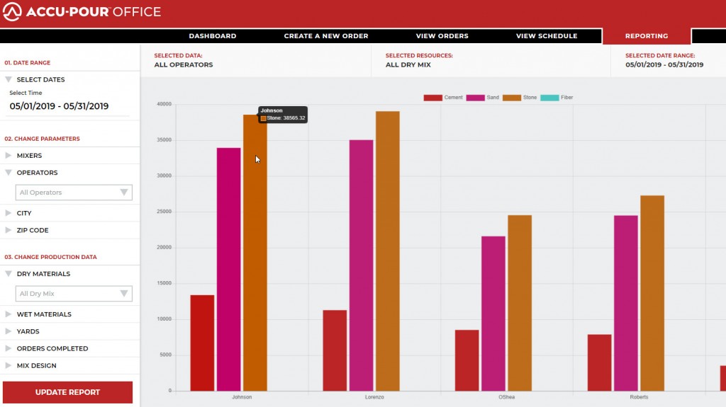
Task: Click the 01. Date Range heading
Action: 28,63
